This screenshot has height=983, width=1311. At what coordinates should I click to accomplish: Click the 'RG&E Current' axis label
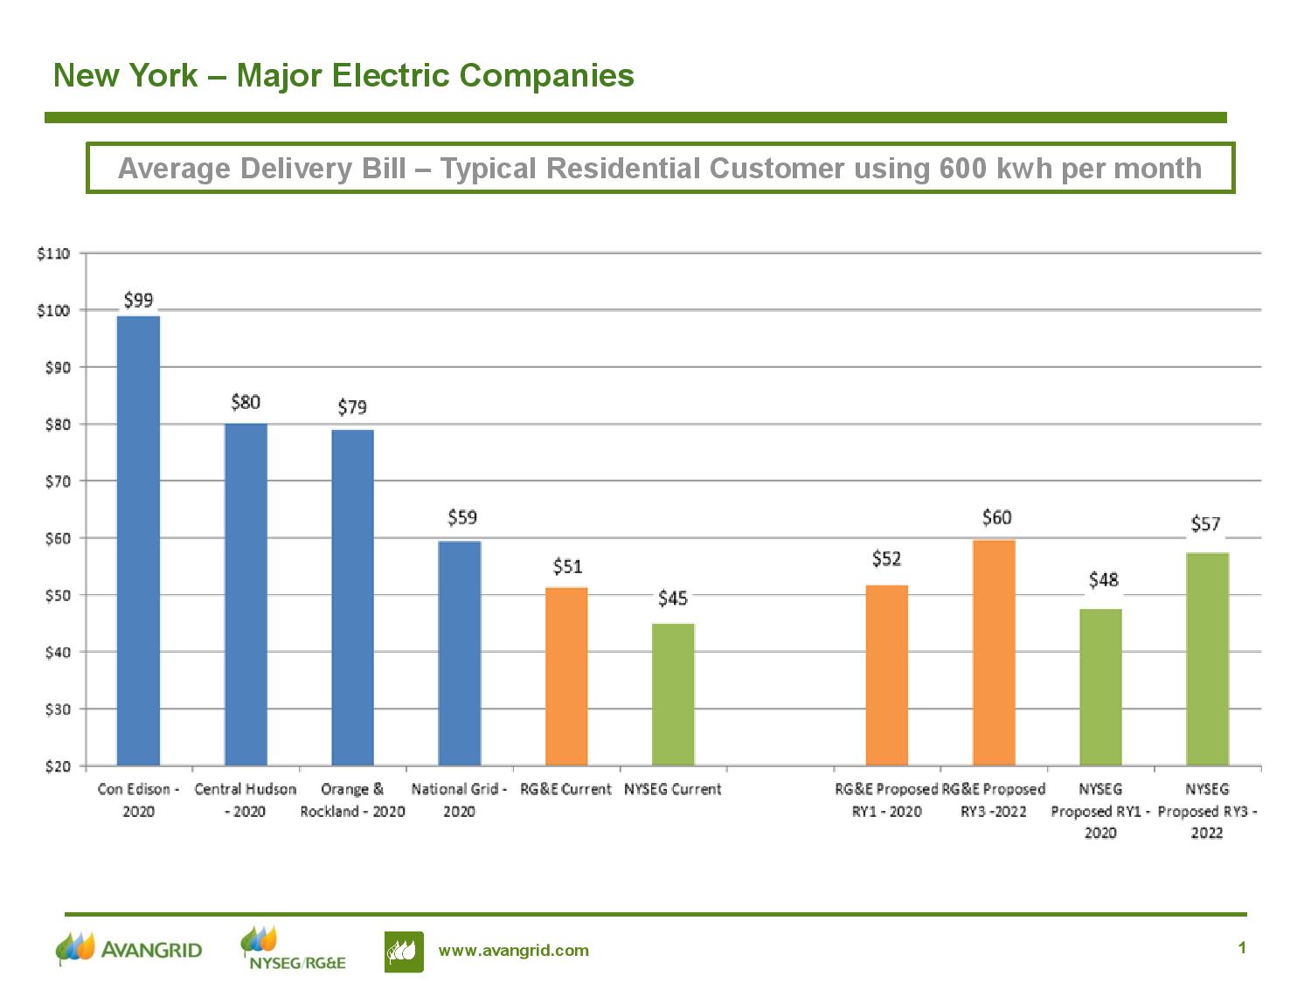tap(565, 789)
